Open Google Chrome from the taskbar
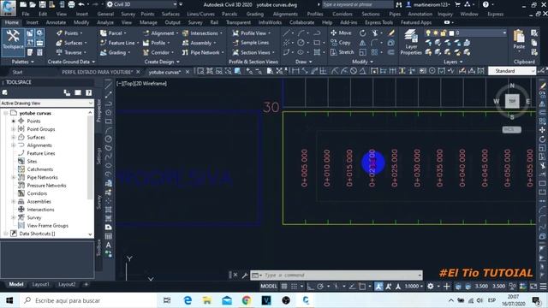The height and width of the screenshot is (308, 548). tap(247, 300)
